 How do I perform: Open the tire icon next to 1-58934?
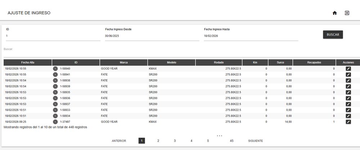coord(55,116)
